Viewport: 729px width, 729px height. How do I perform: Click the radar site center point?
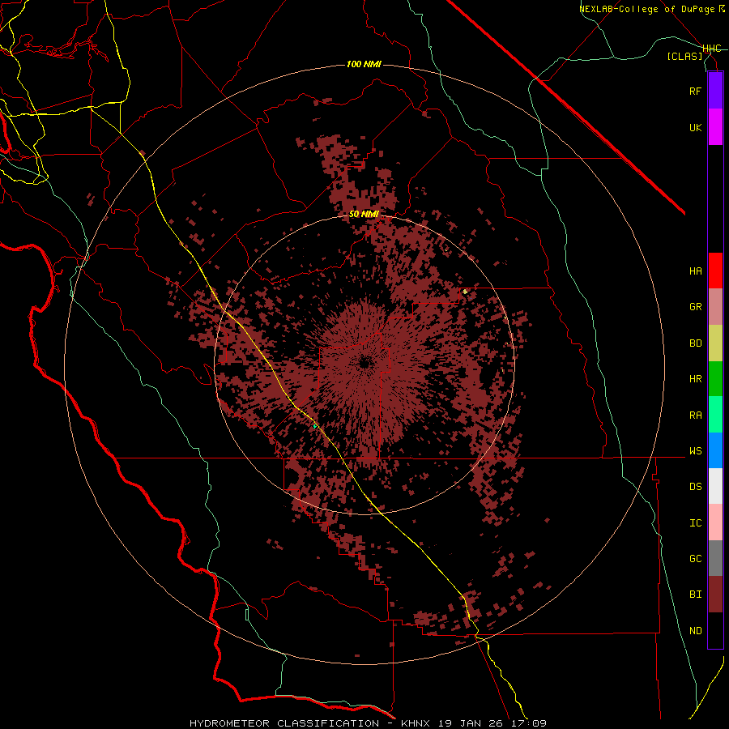(364, 363)
